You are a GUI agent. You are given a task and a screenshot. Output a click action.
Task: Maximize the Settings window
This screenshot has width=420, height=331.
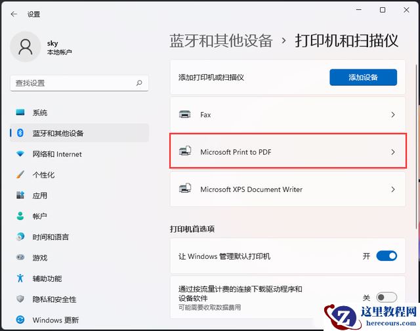(x=383, y=10)
